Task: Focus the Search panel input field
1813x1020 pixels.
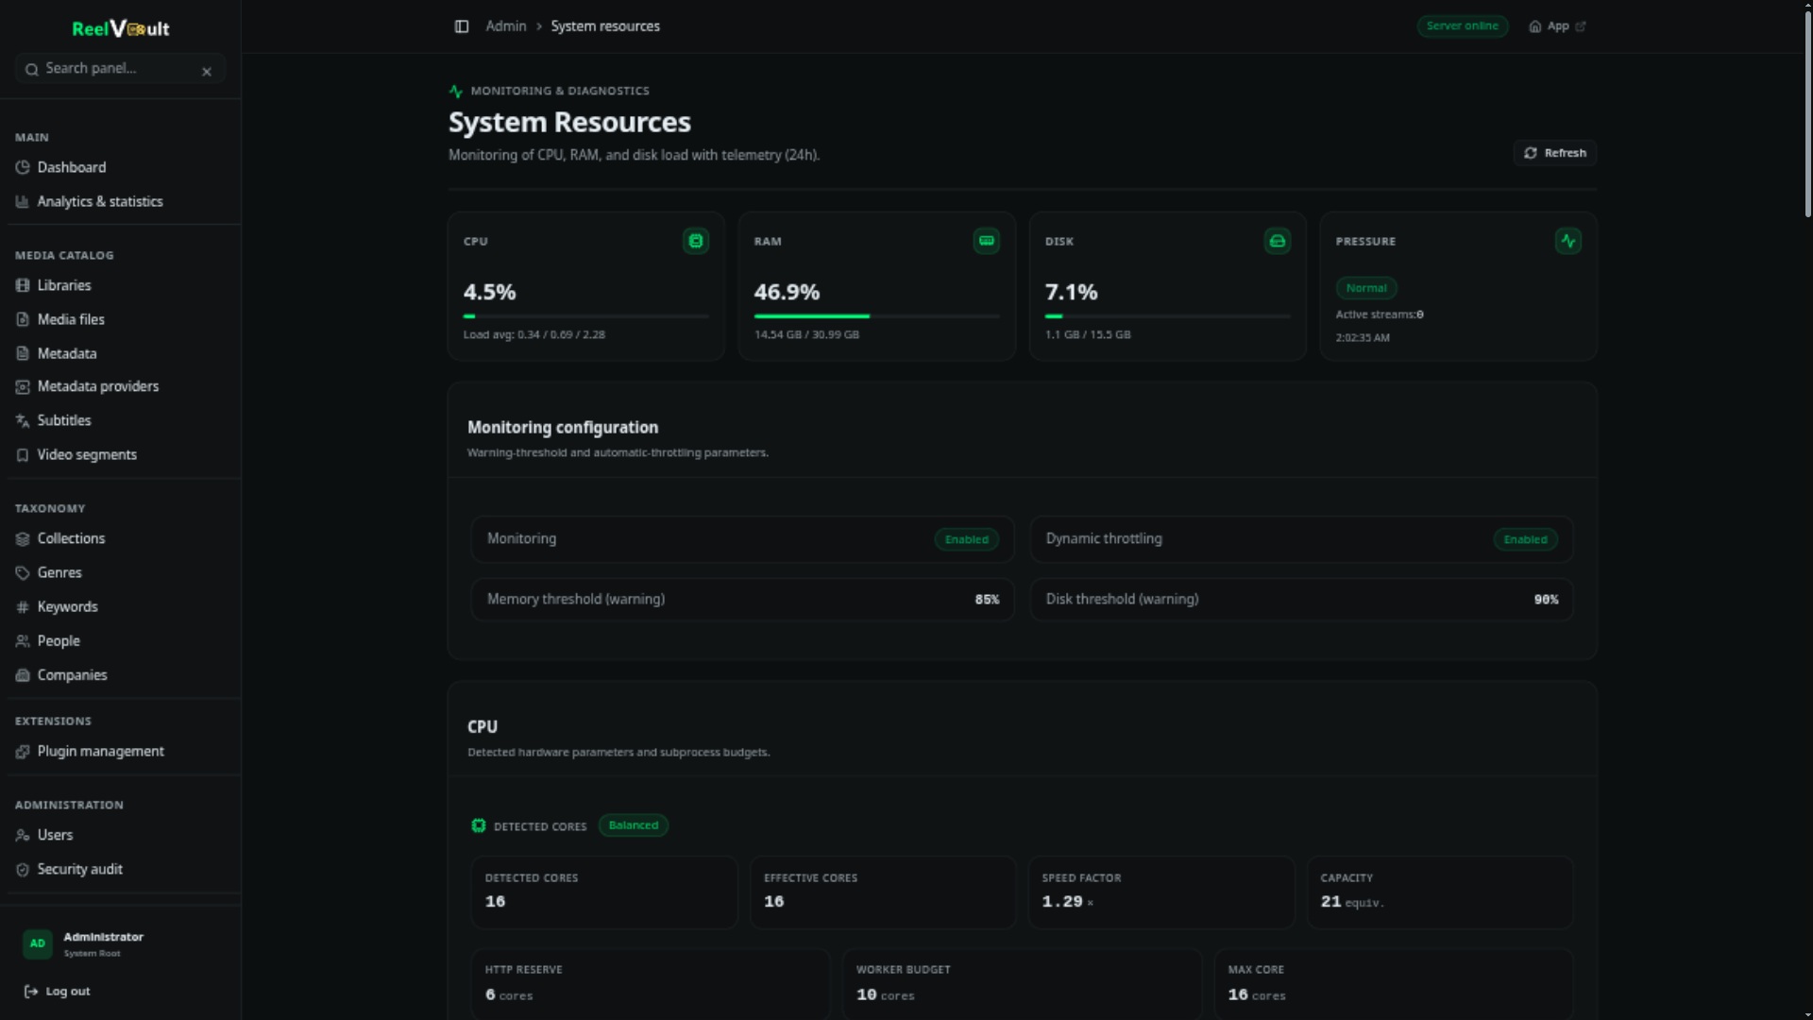Action: click(x=120, y=69)
